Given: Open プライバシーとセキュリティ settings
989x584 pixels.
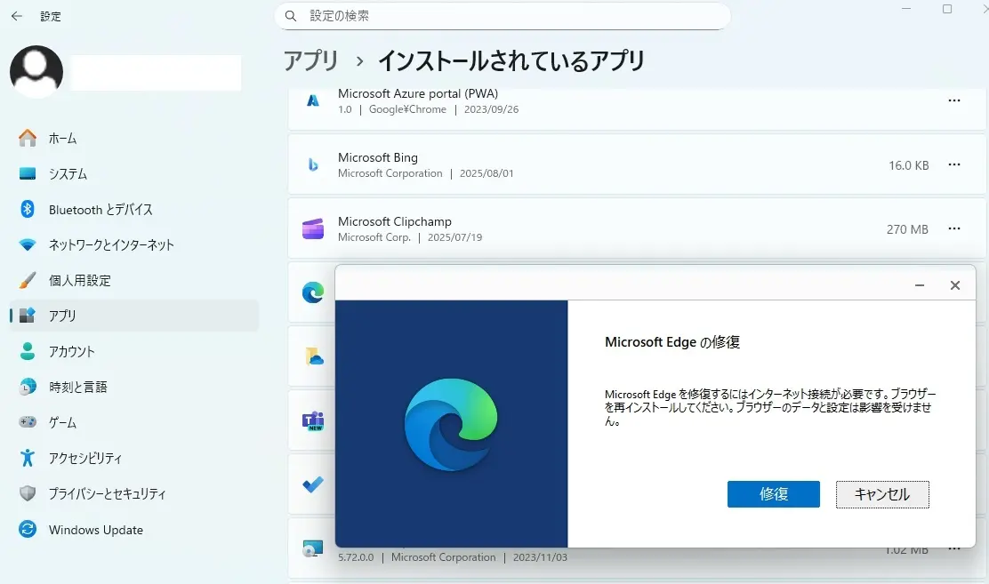Looking at the screenshot, I should pyautogui.click(x=133, y=493).
